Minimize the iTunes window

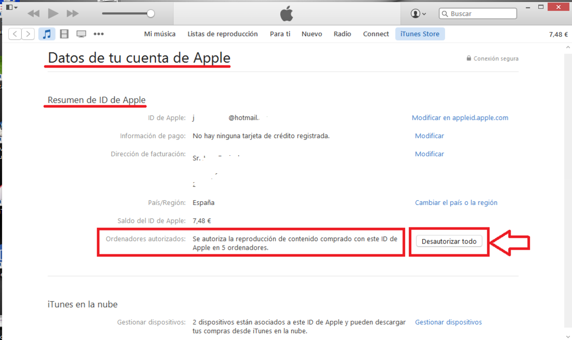(x=528, y=7)
